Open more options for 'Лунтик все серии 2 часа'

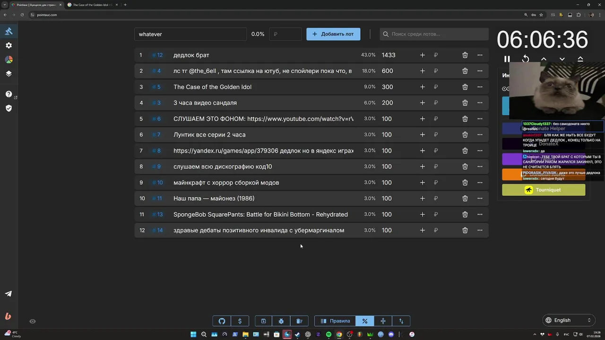click(480, 135)
